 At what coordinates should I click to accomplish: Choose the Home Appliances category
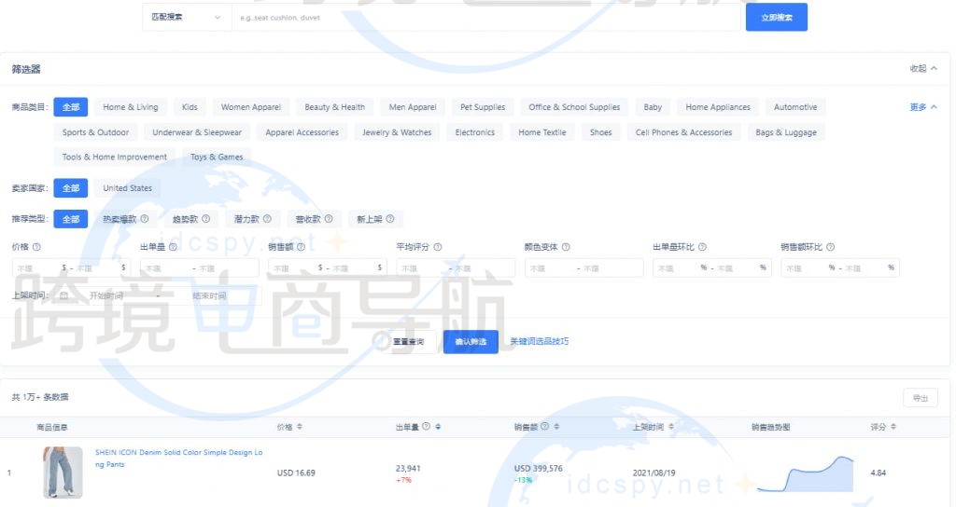tap(718, 107)
